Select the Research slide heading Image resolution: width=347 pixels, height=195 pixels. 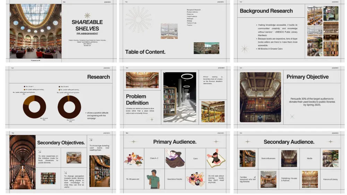(99, 77)
